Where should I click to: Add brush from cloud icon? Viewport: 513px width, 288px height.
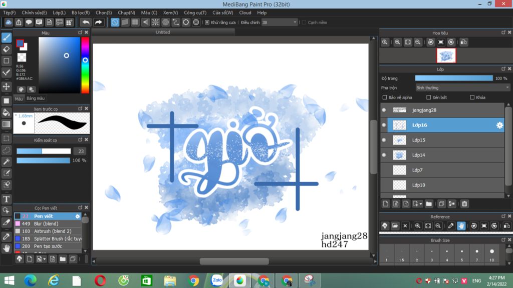pos(20,259)
